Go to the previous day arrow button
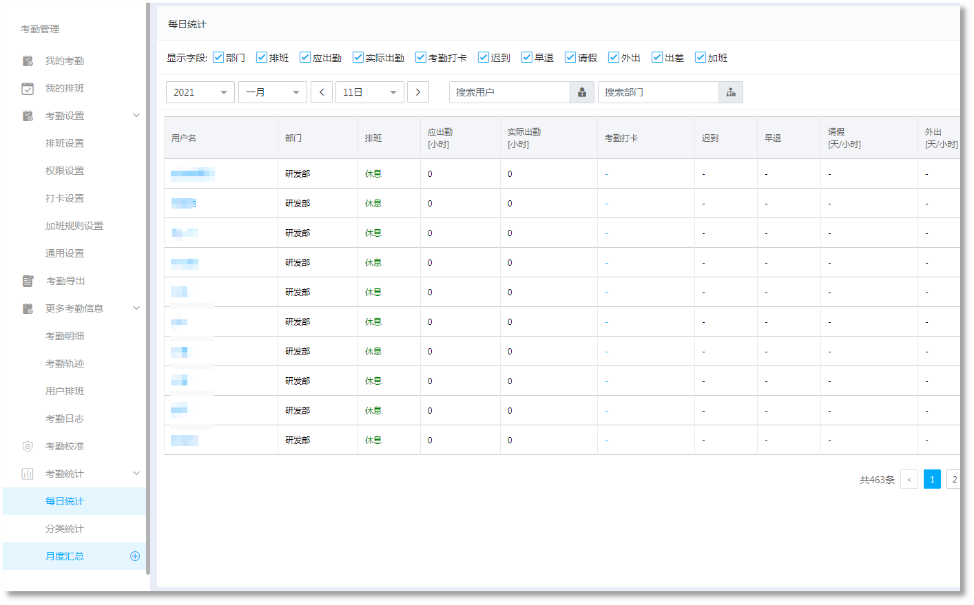 (x=322, y=92)
